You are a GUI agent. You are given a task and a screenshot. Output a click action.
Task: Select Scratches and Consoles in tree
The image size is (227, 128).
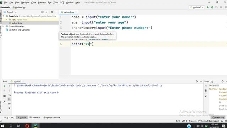tap(19, 30)
